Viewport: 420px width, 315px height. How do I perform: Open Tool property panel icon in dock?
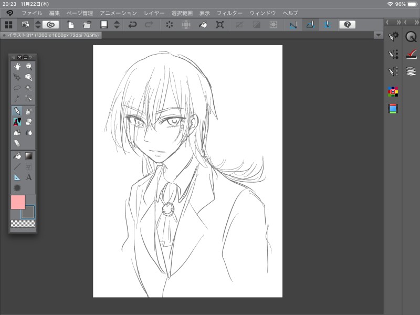(393, 71)
